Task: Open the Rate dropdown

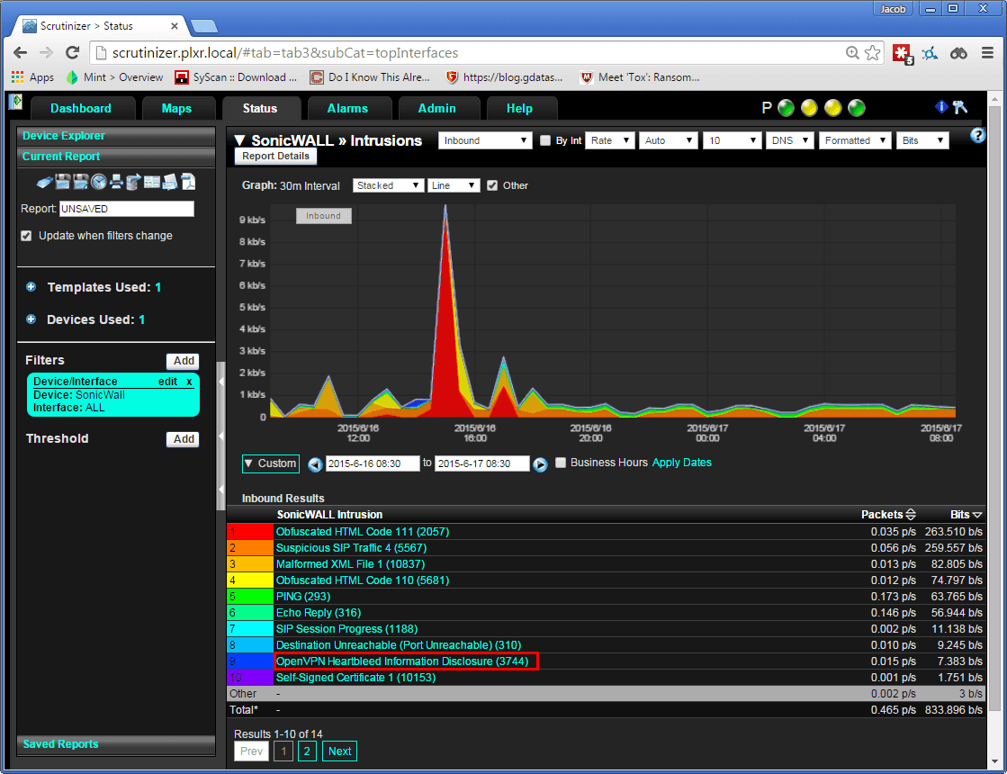Action: [x=610, y=140]
